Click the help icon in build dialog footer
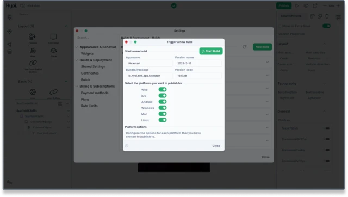This screenshot has height=197, width=348. (127, 146)
